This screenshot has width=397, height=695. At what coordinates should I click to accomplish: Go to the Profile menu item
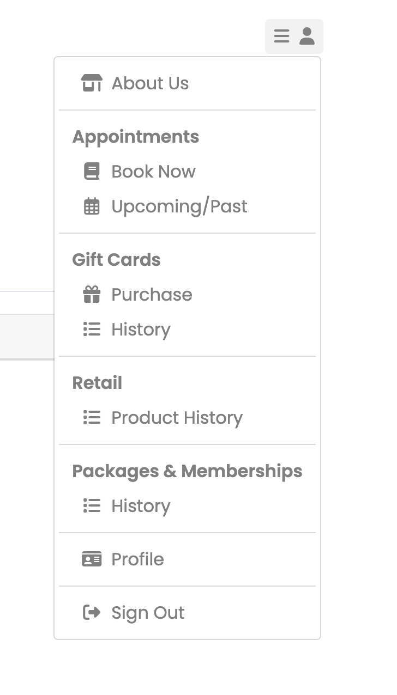[187, 559]
